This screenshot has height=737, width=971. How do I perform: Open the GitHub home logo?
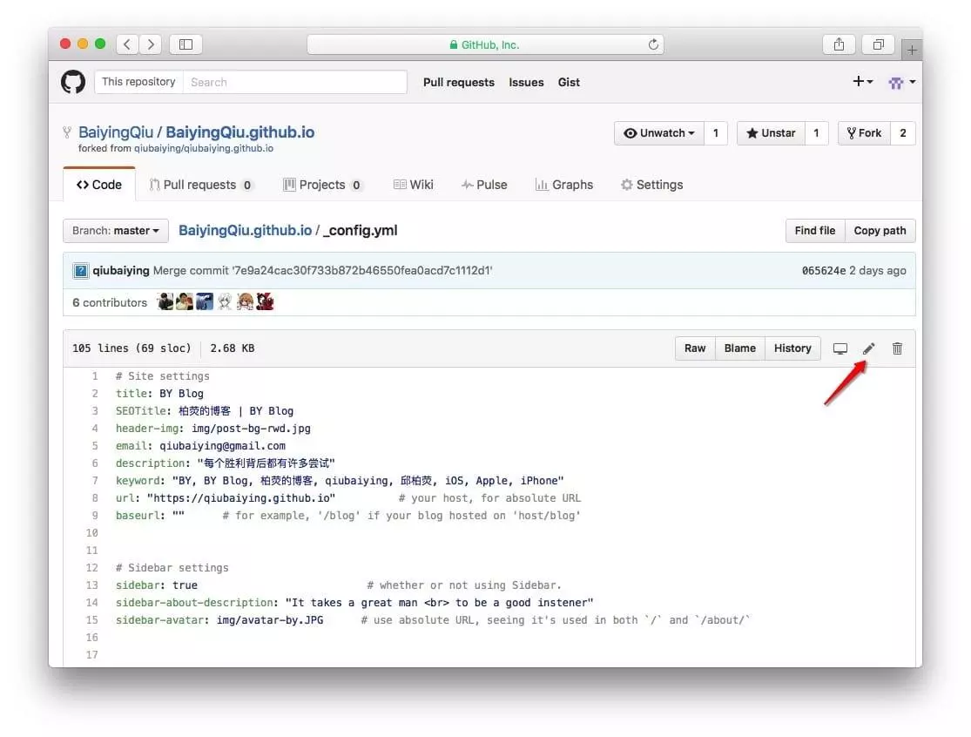pyautogui.click(x=73, y=82)
